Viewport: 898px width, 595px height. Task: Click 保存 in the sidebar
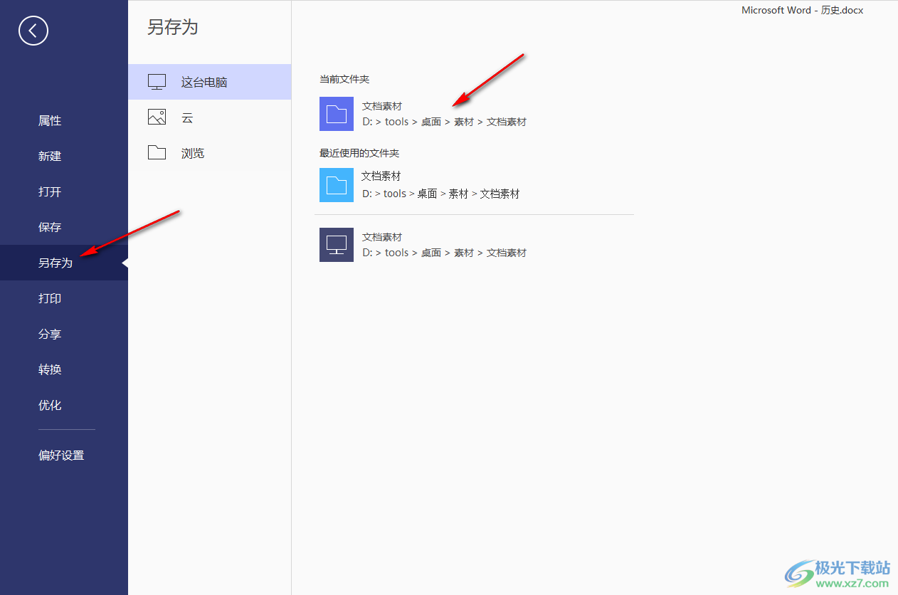[50, 228]
